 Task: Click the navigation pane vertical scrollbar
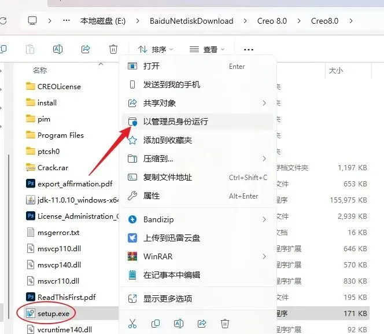[x=9, y=237]
